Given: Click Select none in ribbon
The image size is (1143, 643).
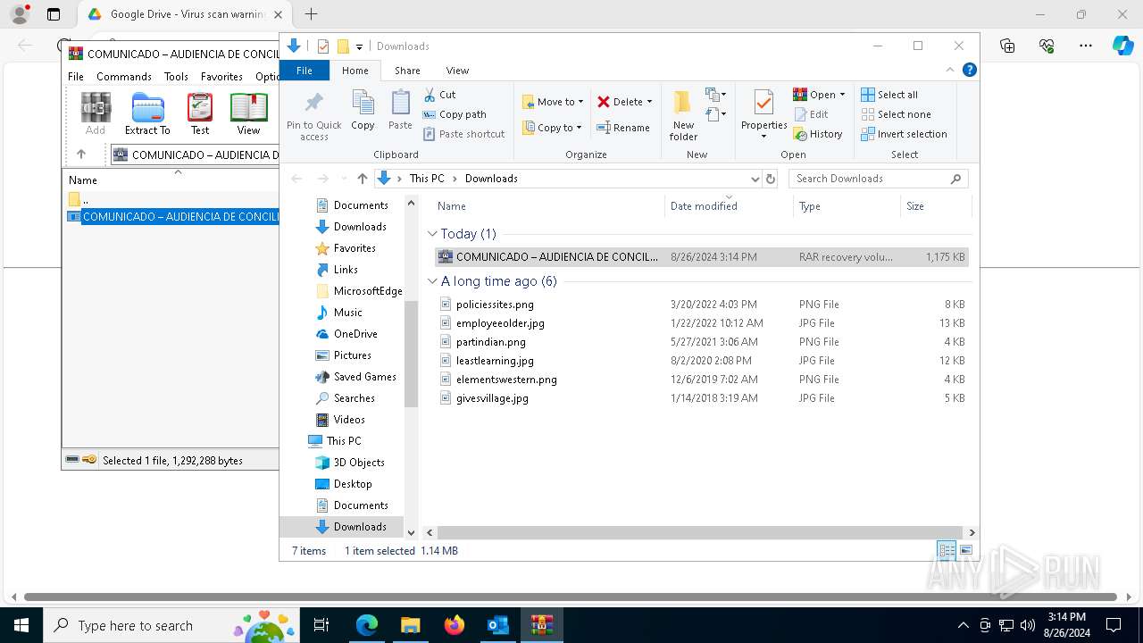Looking at the screenshot, I should point(896,114).
